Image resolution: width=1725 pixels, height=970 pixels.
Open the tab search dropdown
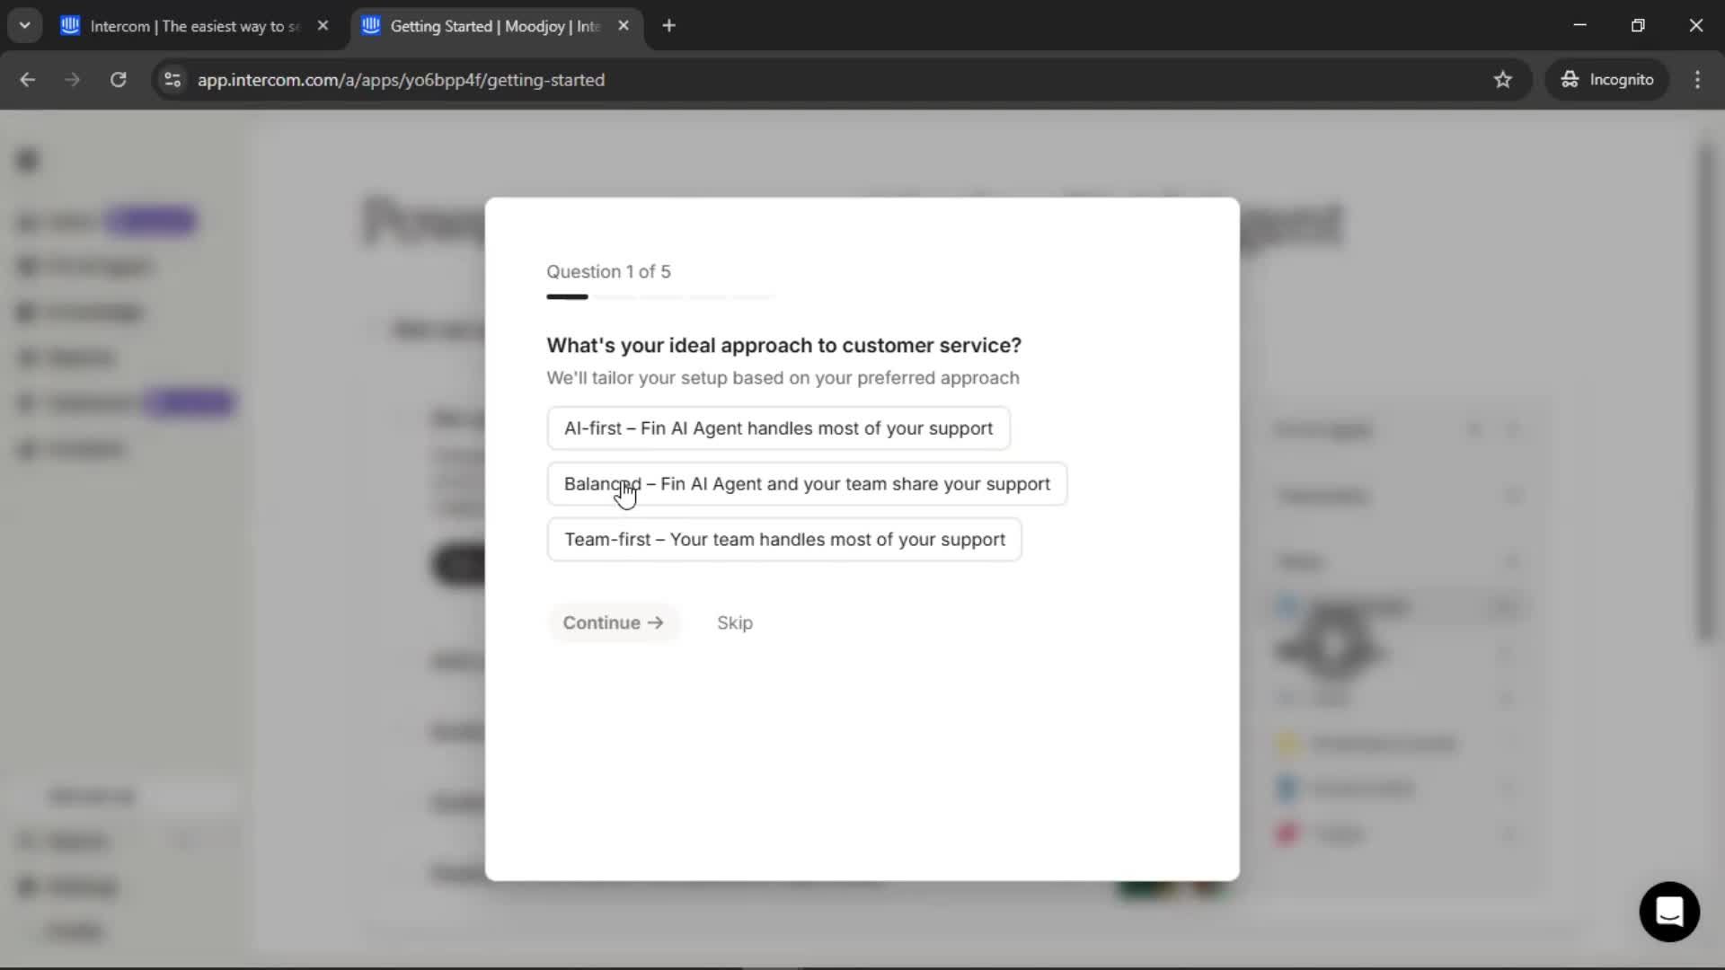[x=25, y=26]
